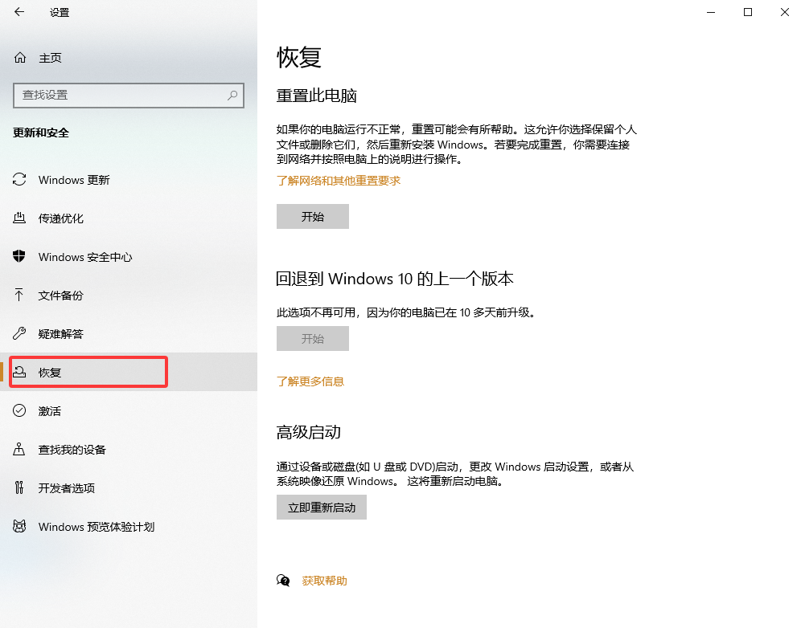Open Windows 安全中心 shield icon

19,257
